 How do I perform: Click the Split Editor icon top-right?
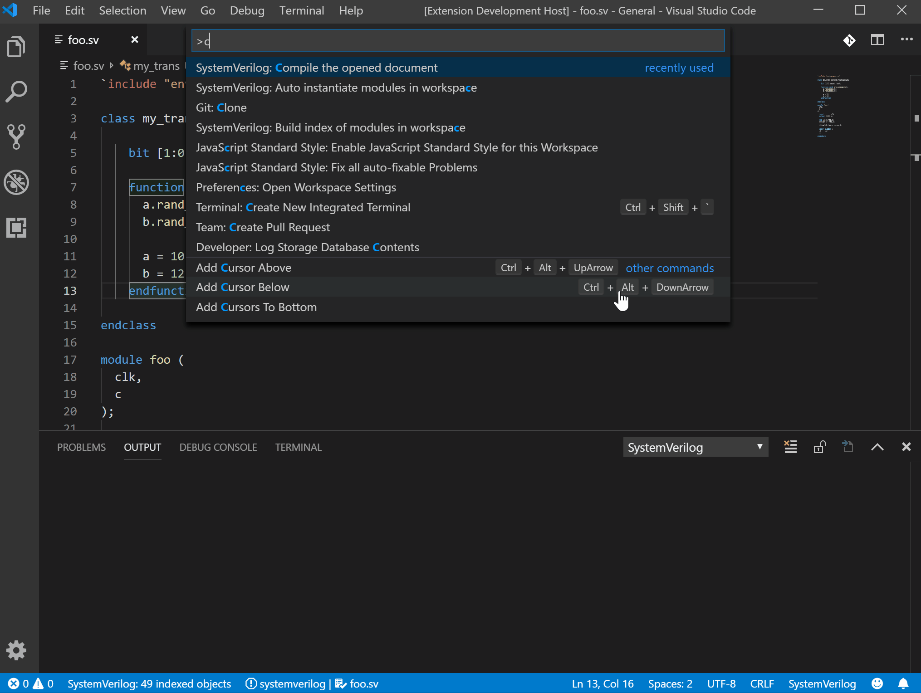tap(877, 40)
